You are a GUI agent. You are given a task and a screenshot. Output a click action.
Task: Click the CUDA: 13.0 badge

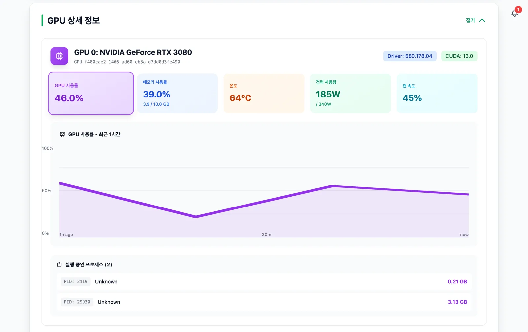click(459, 56)
